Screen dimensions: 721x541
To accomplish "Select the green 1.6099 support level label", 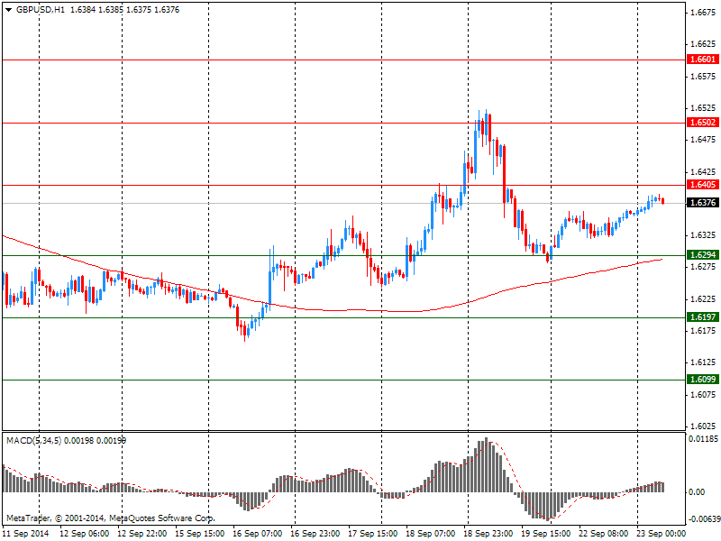I will tap(703, 380).
